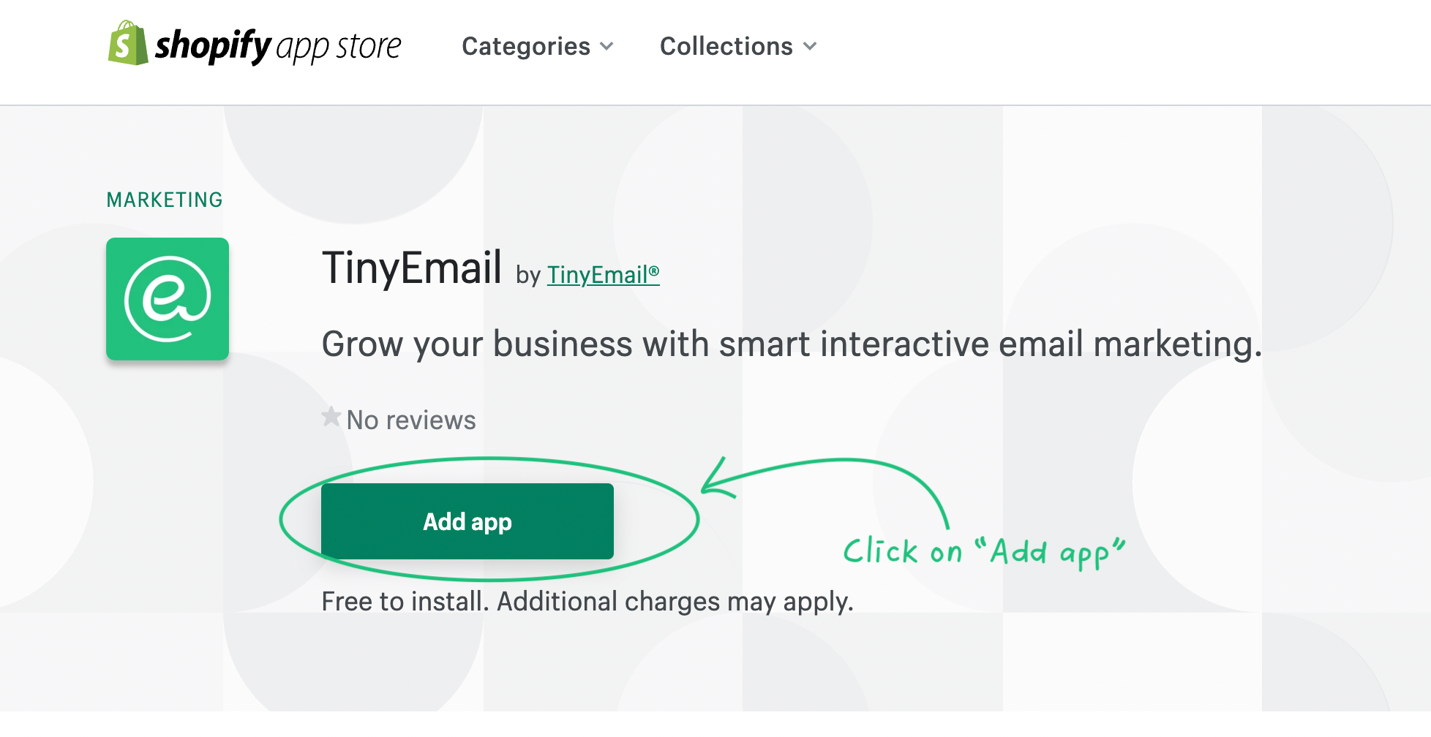Image resolution: width=1431 pixels, height=737 pixels.
Task: Click the word "by" before developer name
Action: click(528, 276)
